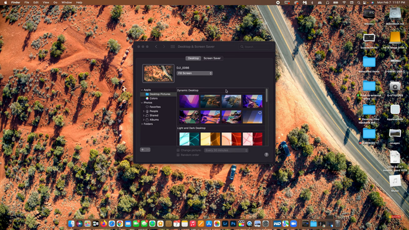
Task: Open Photoshop from the Dock
Action: tap(233, 224)
